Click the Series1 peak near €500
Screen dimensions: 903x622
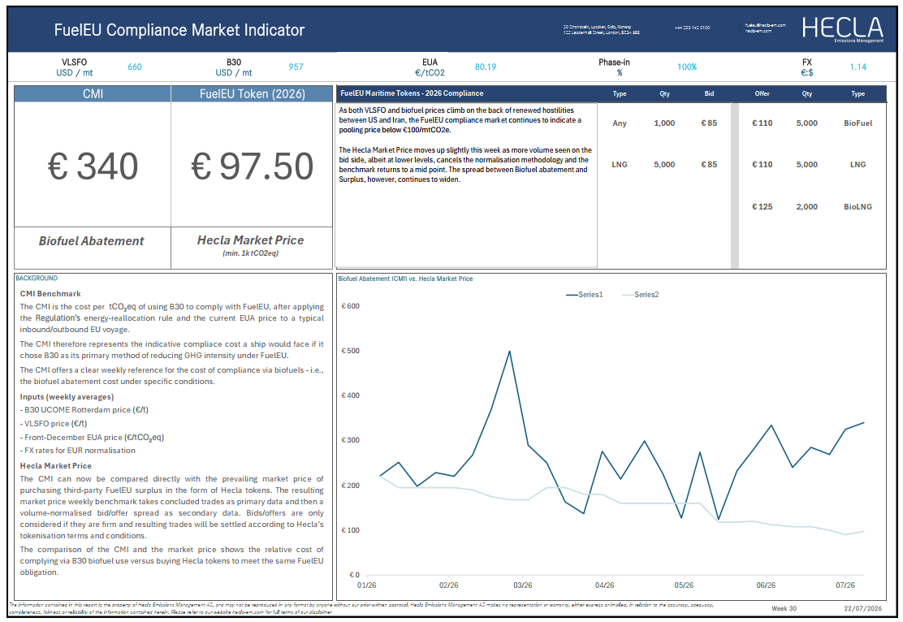(x=510, y=352)
